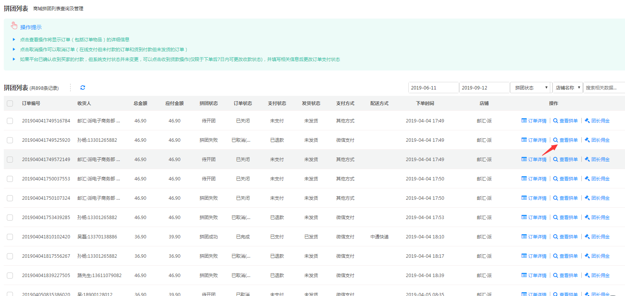Click 订单详情 link for order 201904041817556267

pos(534,256)
